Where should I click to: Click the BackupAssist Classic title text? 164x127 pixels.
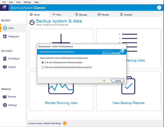(28, 8)
